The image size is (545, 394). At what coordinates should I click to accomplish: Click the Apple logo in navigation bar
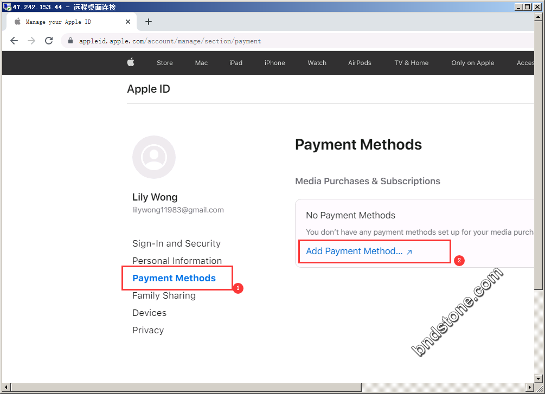131,62
